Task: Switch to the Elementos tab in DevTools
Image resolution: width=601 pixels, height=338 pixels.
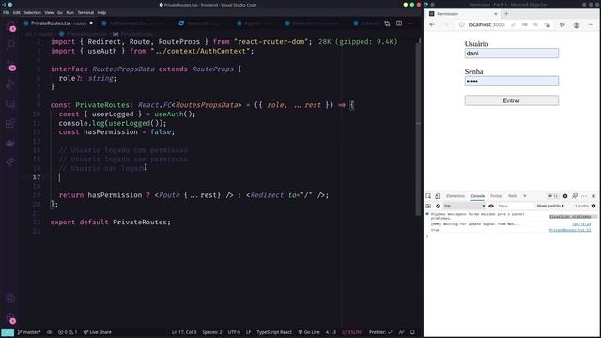Action: (455, 196)
